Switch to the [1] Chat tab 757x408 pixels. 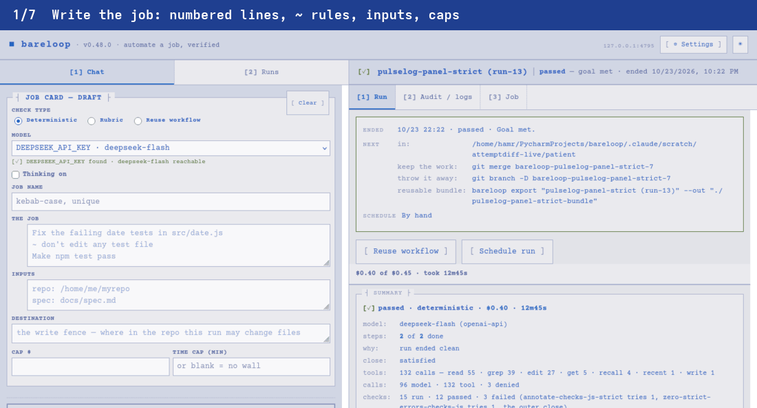pyautogui.click(x=87, y=72)
